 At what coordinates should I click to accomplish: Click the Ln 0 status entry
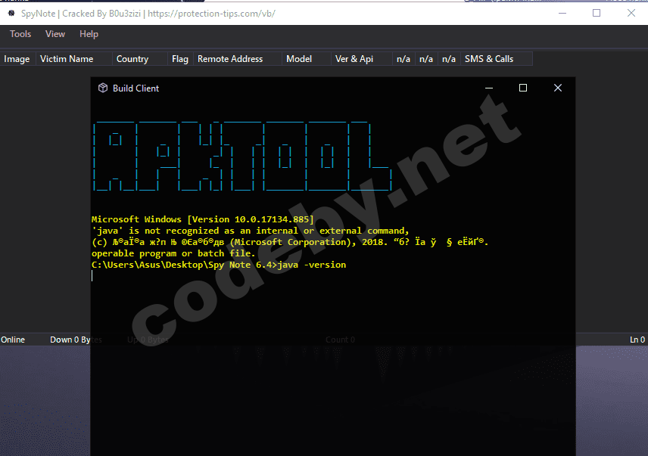[637, 340]
